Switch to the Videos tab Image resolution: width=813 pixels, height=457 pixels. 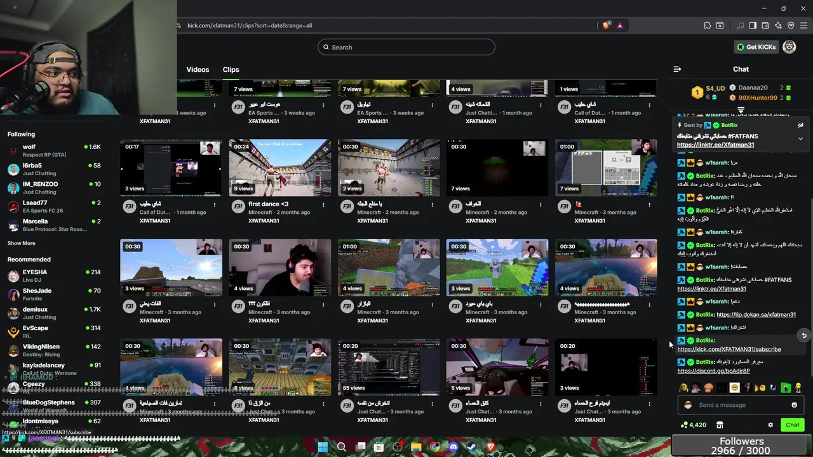click(198, 69)
